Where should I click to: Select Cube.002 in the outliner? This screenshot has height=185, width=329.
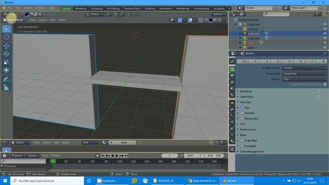pyautogui.click(x=253, y=39)
